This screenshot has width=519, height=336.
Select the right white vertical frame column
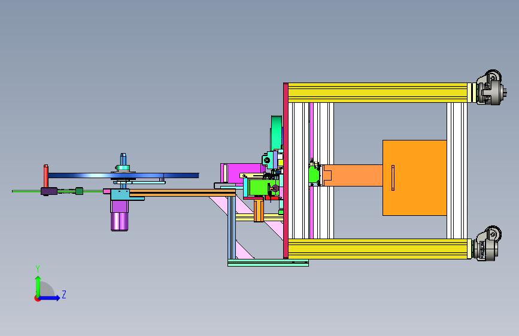tap(457, 170)
